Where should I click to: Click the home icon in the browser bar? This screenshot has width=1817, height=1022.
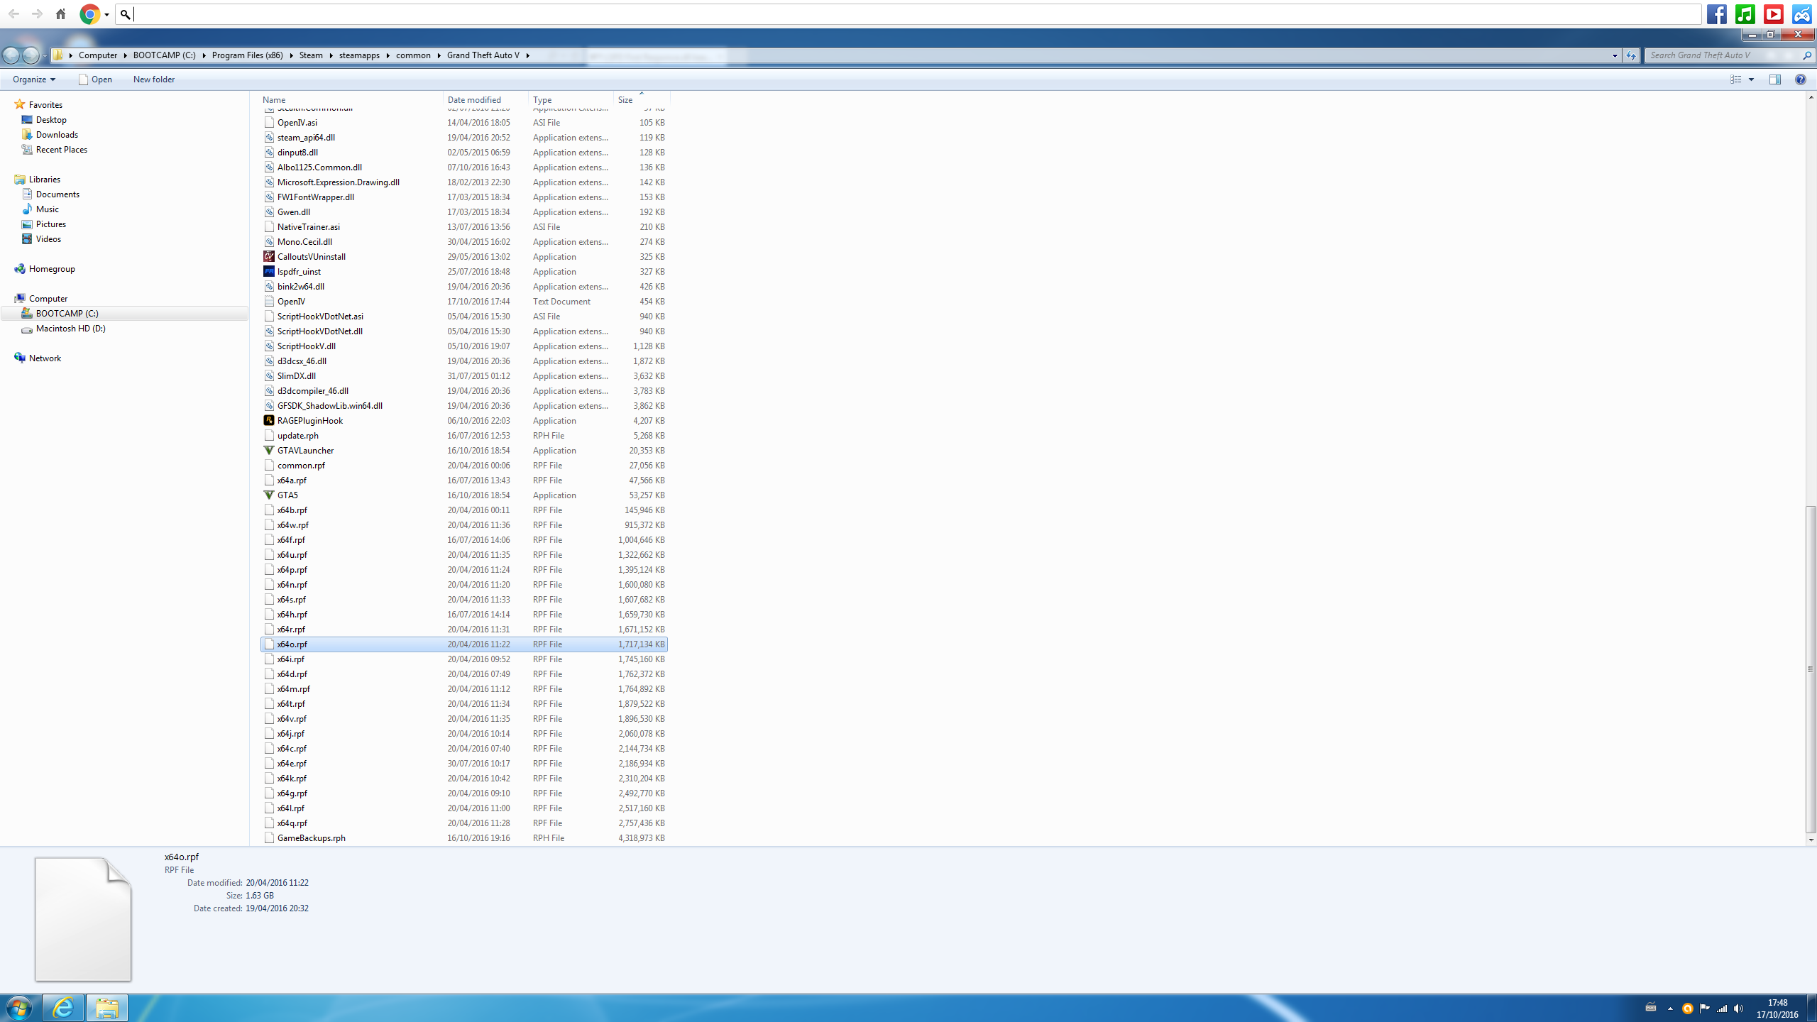pos(60,14)
